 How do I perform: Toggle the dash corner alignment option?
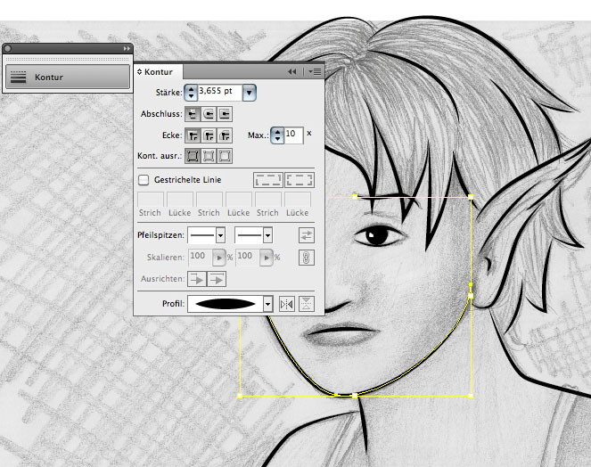click(299, 179)
